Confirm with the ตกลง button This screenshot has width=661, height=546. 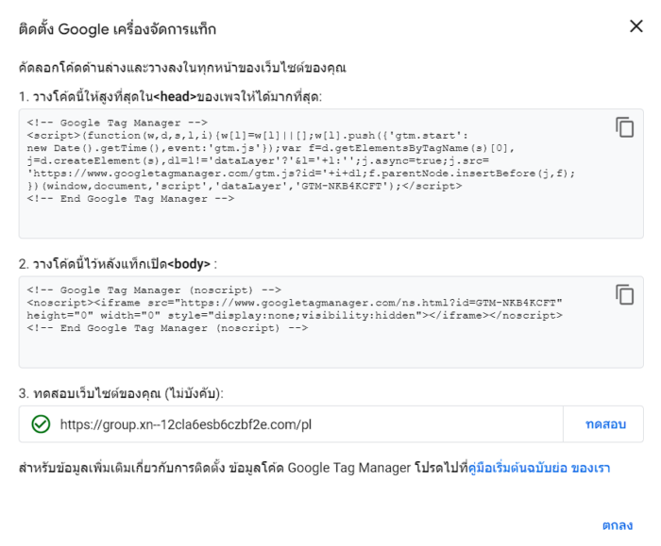click(x=618, y=525)
